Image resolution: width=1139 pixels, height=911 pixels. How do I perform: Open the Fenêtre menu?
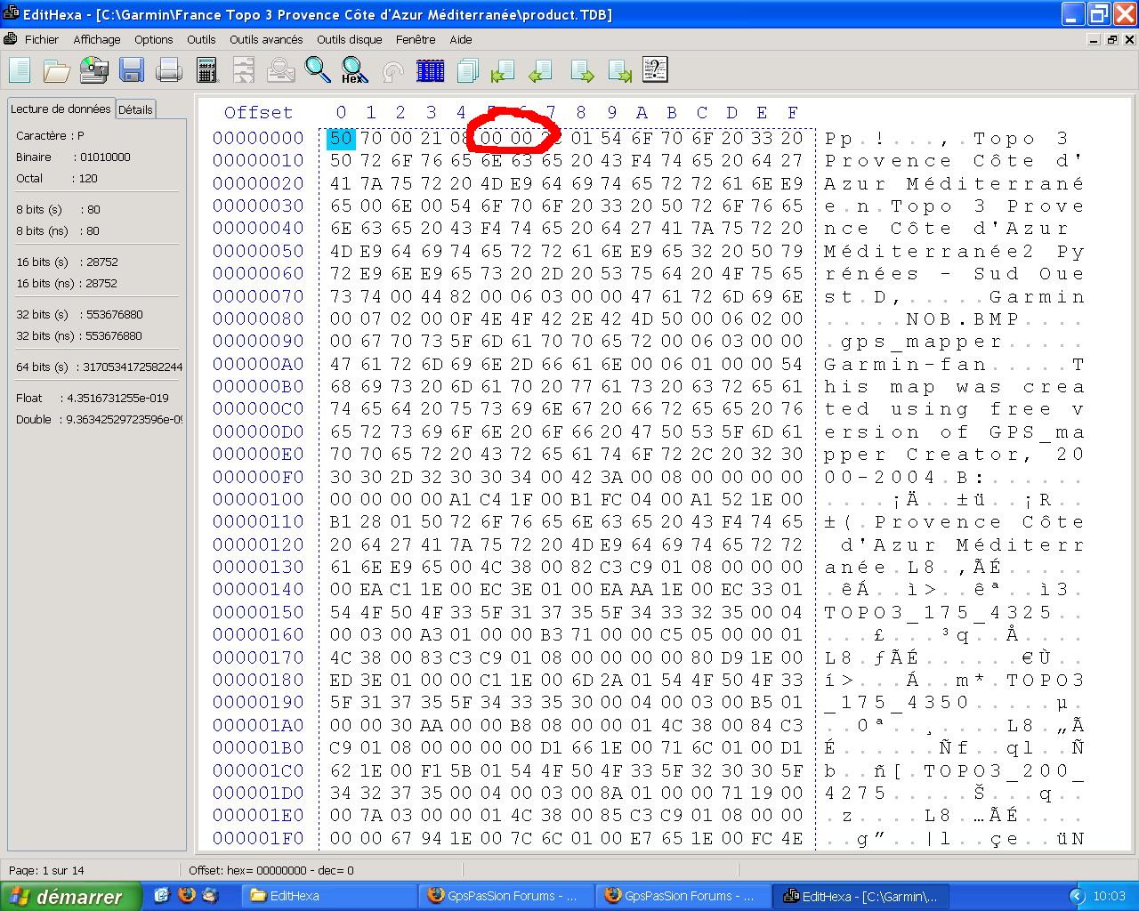[416, 39]
